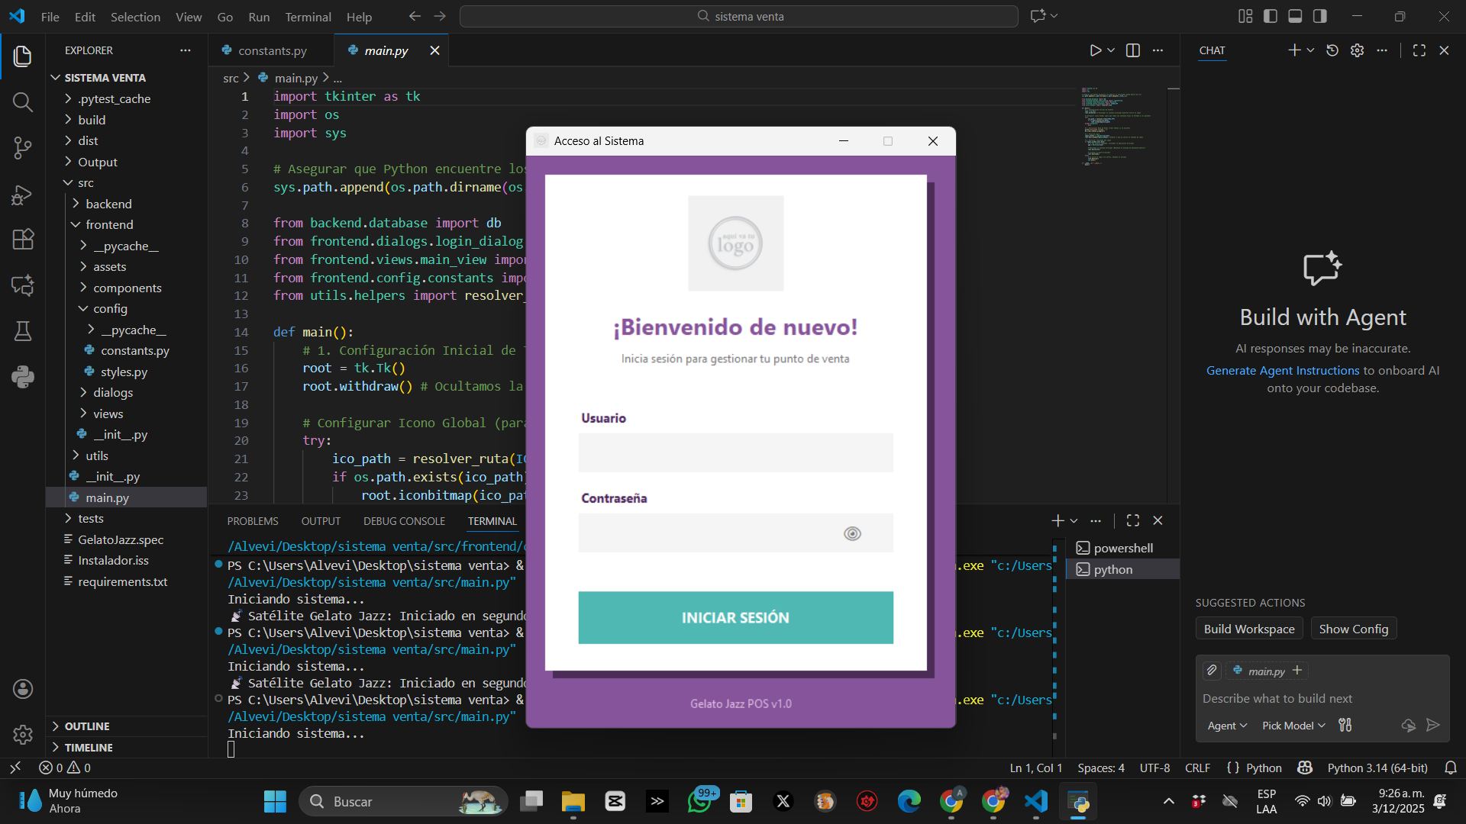Open the File menu
Screen dimensions: 1466x824
pyautogui.click(x=50, y=16)
